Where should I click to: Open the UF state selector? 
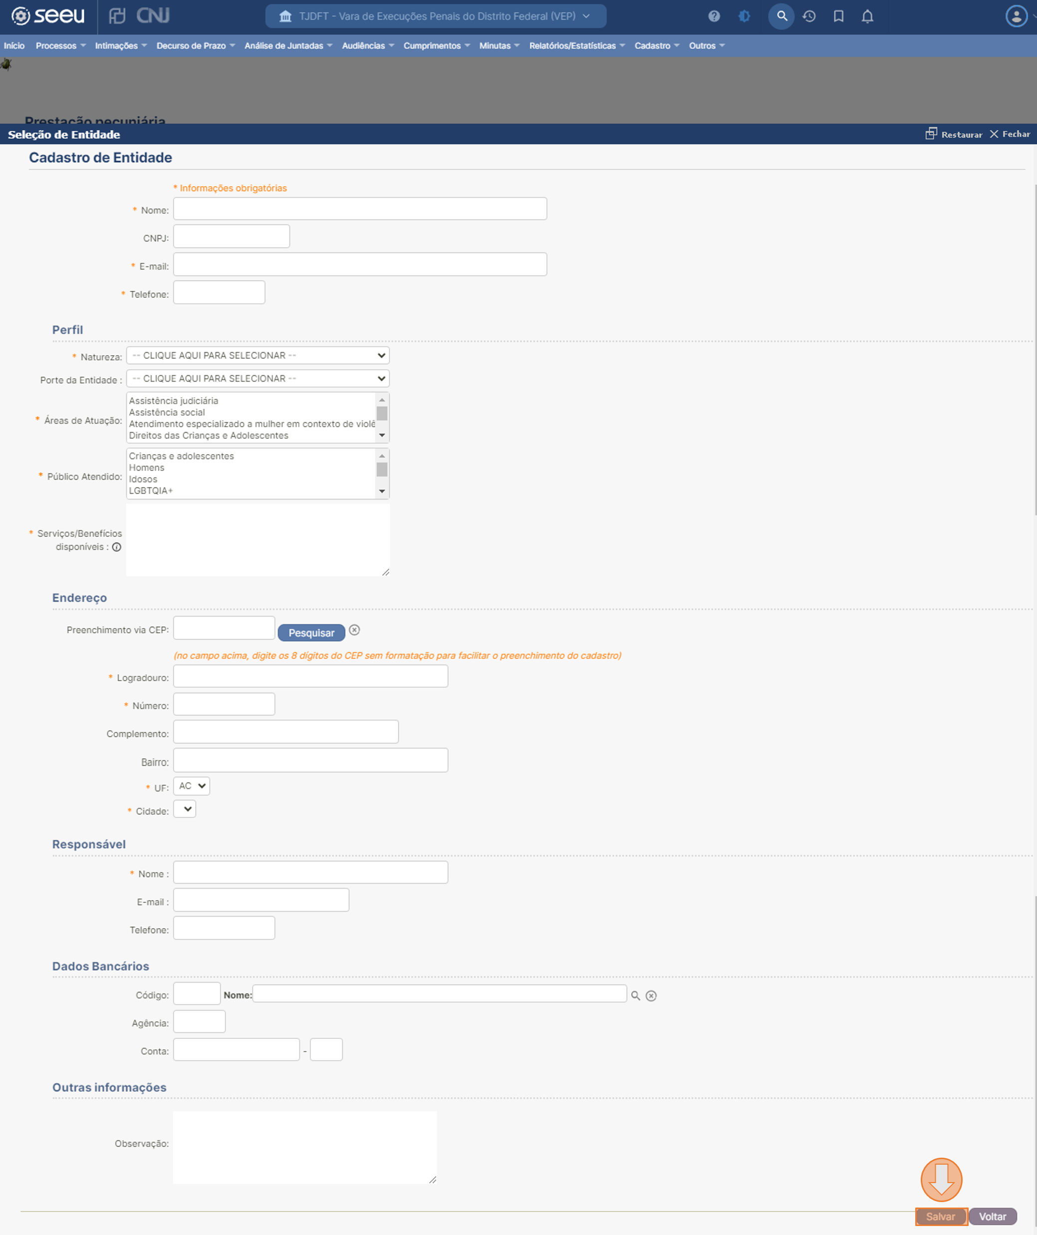click(192, 786)
